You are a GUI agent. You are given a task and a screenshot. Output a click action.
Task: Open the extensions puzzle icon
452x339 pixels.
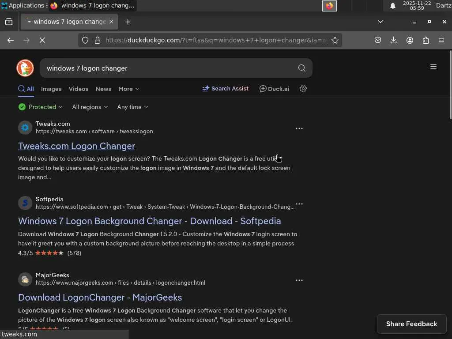(x=426, y=40)
